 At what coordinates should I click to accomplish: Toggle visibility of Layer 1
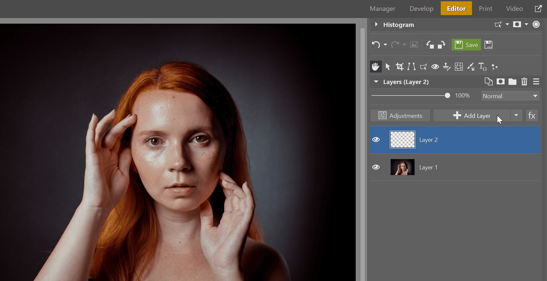[x=376, y=167]
